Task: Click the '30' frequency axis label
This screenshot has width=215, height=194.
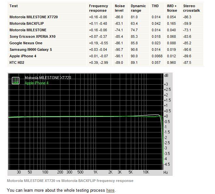Action: 19,172
